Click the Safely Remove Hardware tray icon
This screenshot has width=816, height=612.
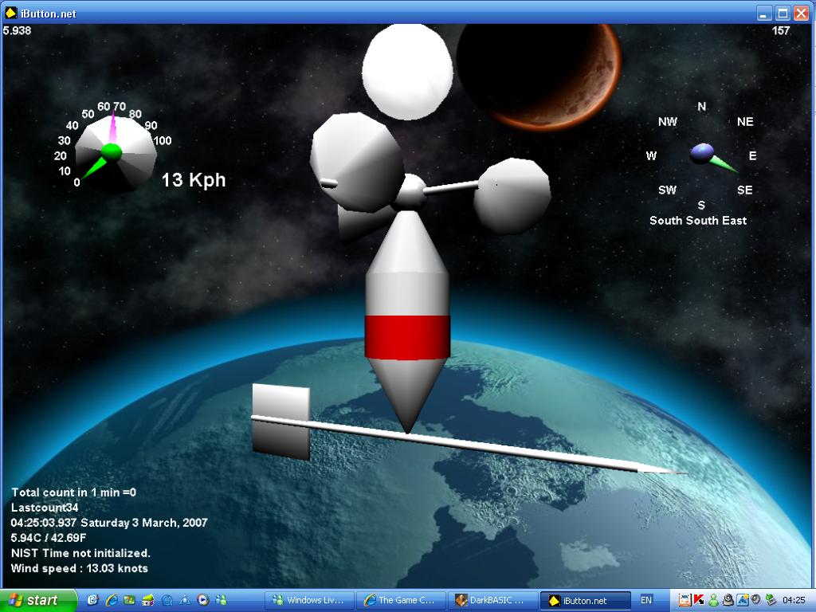tap(771, 599)
